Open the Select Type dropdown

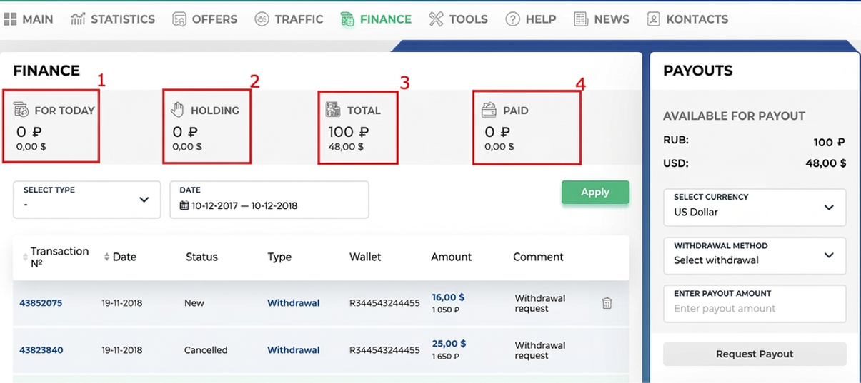pos(87,200)
